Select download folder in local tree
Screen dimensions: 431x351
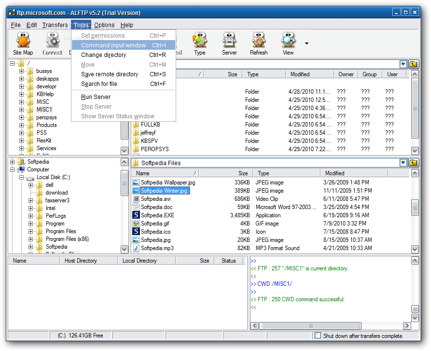(x=56, y=193)
